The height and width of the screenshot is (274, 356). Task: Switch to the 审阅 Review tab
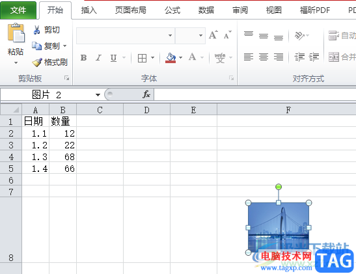coord(240,10)
